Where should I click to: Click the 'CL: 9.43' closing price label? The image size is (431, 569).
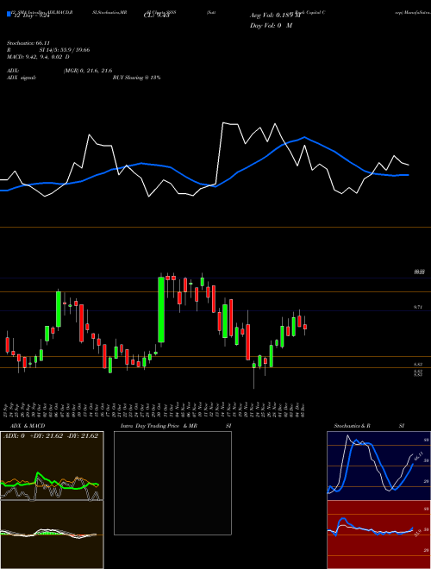[x=156, y=16]
